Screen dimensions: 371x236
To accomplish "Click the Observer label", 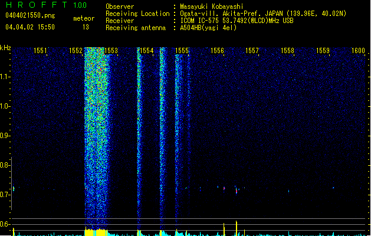I will pos(120,6).
